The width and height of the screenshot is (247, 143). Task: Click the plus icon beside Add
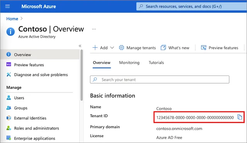(x=95, y=47)
